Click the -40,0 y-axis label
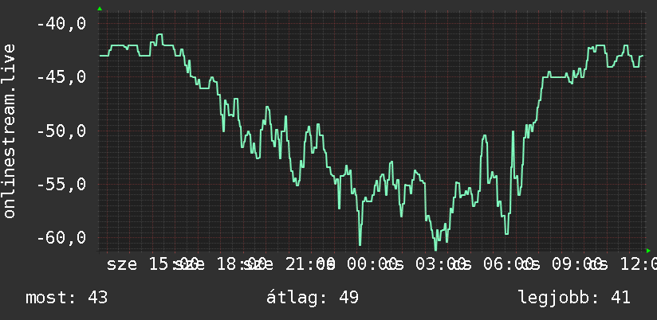 (x=61, y=24)
